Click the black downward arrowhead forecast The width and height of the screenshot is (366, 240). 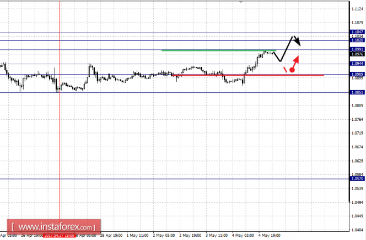tap(298, 41)
